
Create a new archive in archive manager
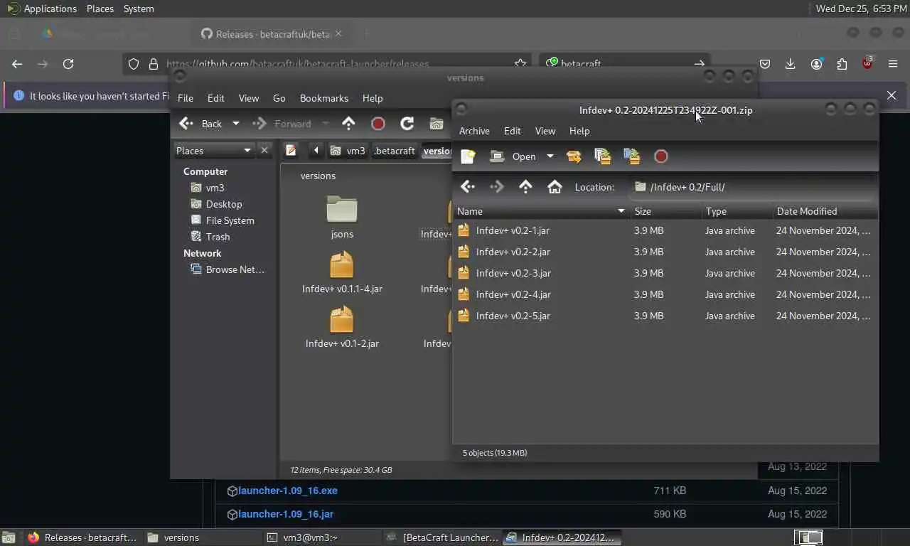[x=468, y=156]
